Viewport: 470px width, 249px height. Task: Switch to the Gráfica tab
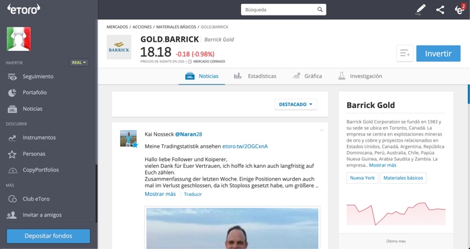pos(308,76)
